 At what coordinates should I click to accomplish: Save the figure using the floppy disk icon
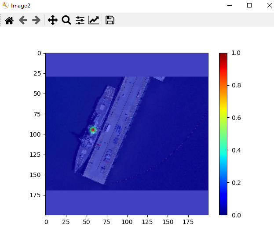(x=110, y=20)
